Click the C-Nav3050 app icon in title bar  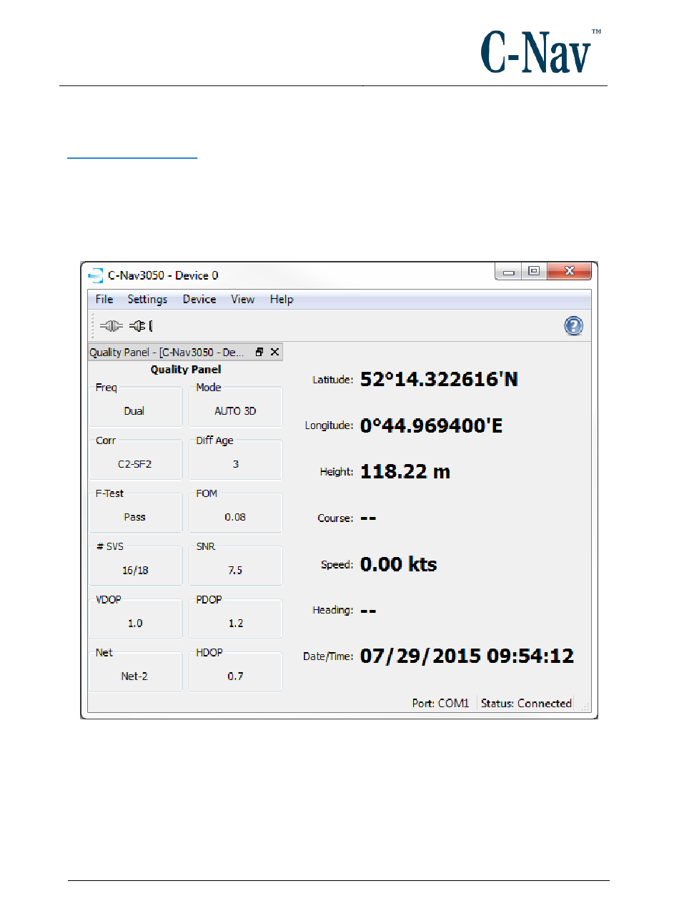tap(96, 275)
